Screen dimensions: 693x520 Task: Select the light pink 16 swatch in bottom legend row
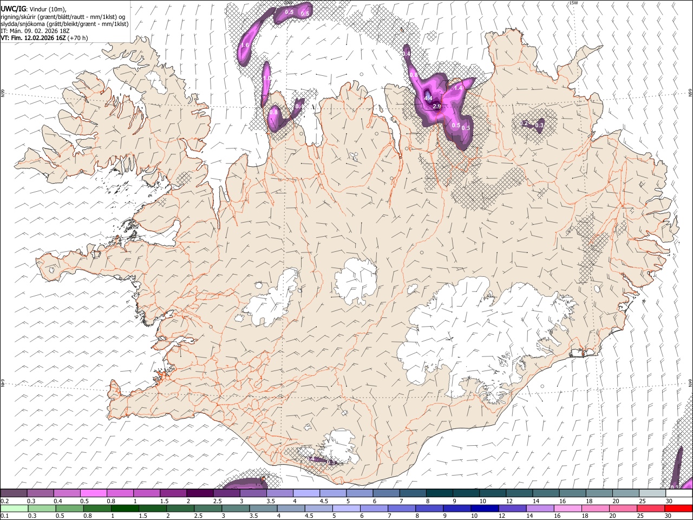567,508
